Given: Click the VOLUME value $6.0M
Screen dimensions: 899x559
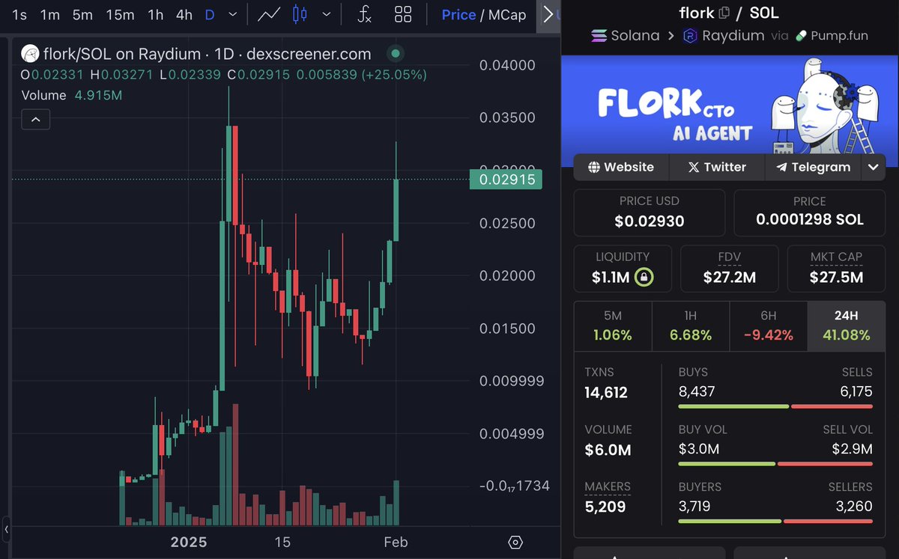Looking at the screenshot, I should (608, 450).
